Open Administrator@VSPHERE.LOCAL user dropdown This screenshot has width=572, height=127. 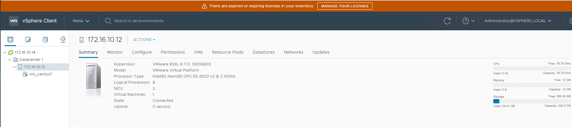[x=518, y=21]
